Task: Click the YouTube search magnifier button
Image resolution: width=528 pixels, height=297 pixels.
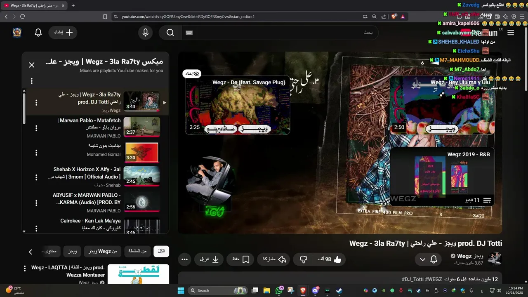Action: pyautogui.click(x=170, y=33)
